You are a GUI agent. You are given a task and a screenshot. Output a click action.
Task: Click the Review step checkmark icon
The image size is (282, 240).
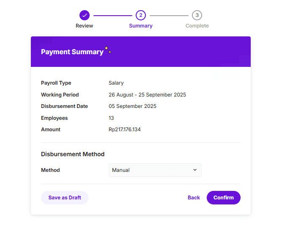[85, 15]
